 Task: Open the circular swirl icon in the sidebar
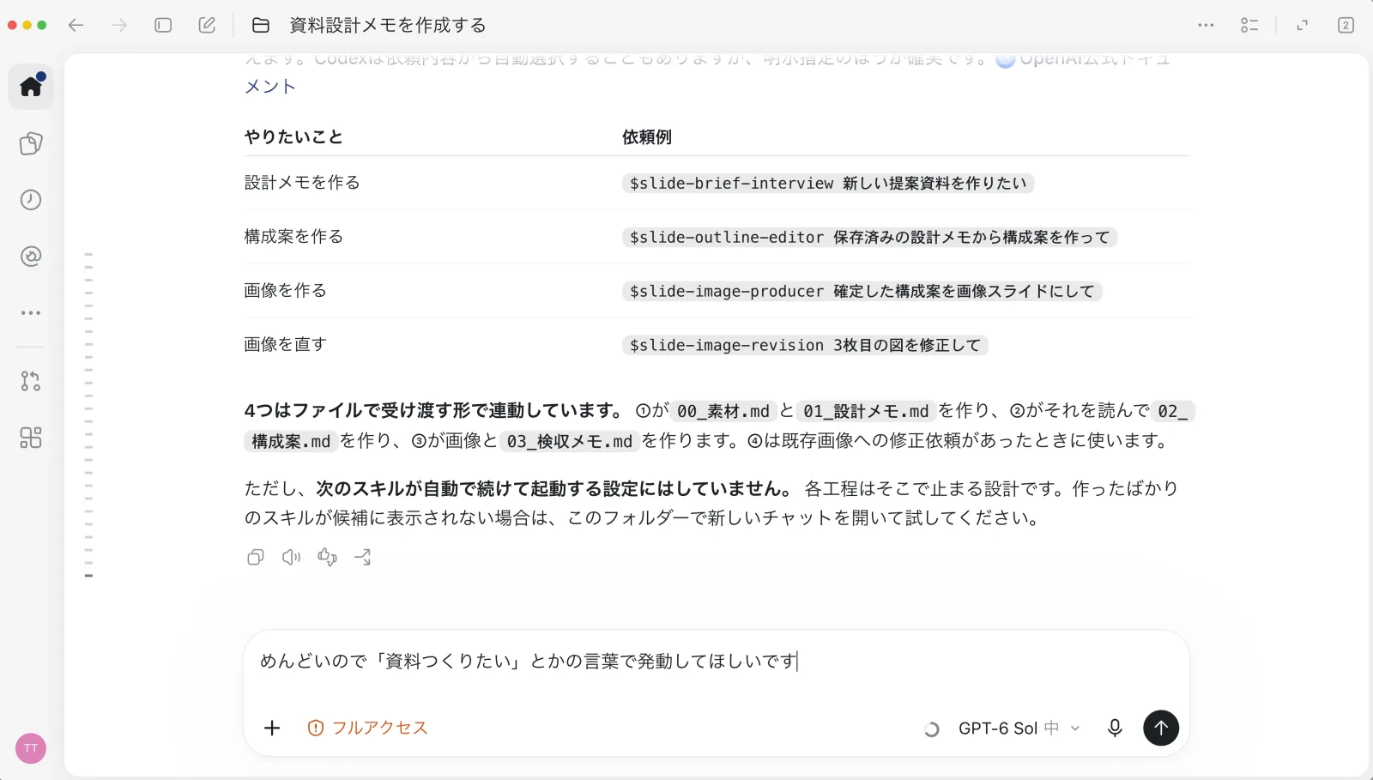31,257
